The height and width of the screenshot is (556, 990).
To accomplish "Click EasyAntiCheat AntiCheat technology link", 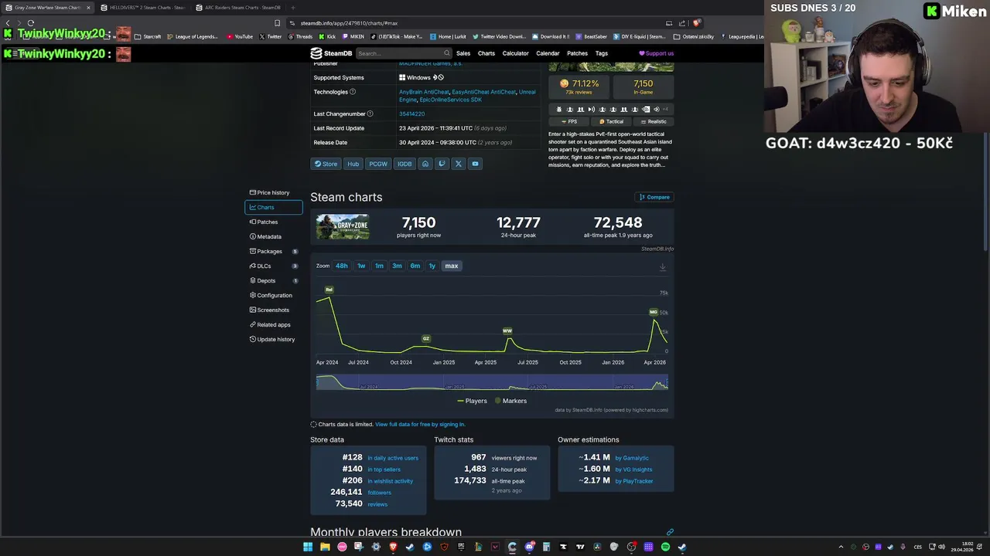I will click(x=483, y=92).
